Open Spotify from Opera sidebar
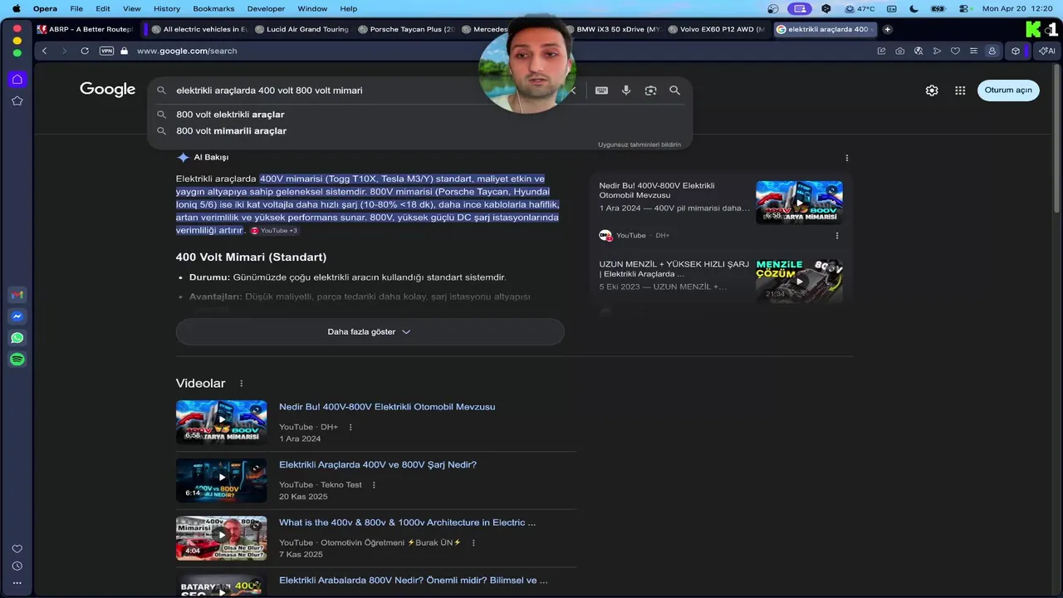Viewport: 1063px width, 598px height. (x=17, y=360)
